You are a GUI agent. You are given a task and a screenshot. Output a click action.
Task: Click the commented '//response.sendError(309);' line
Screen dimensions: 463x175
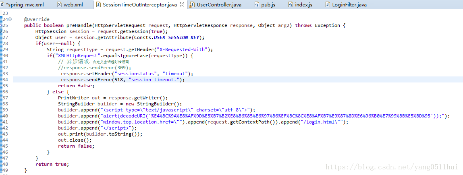point(94,68)
